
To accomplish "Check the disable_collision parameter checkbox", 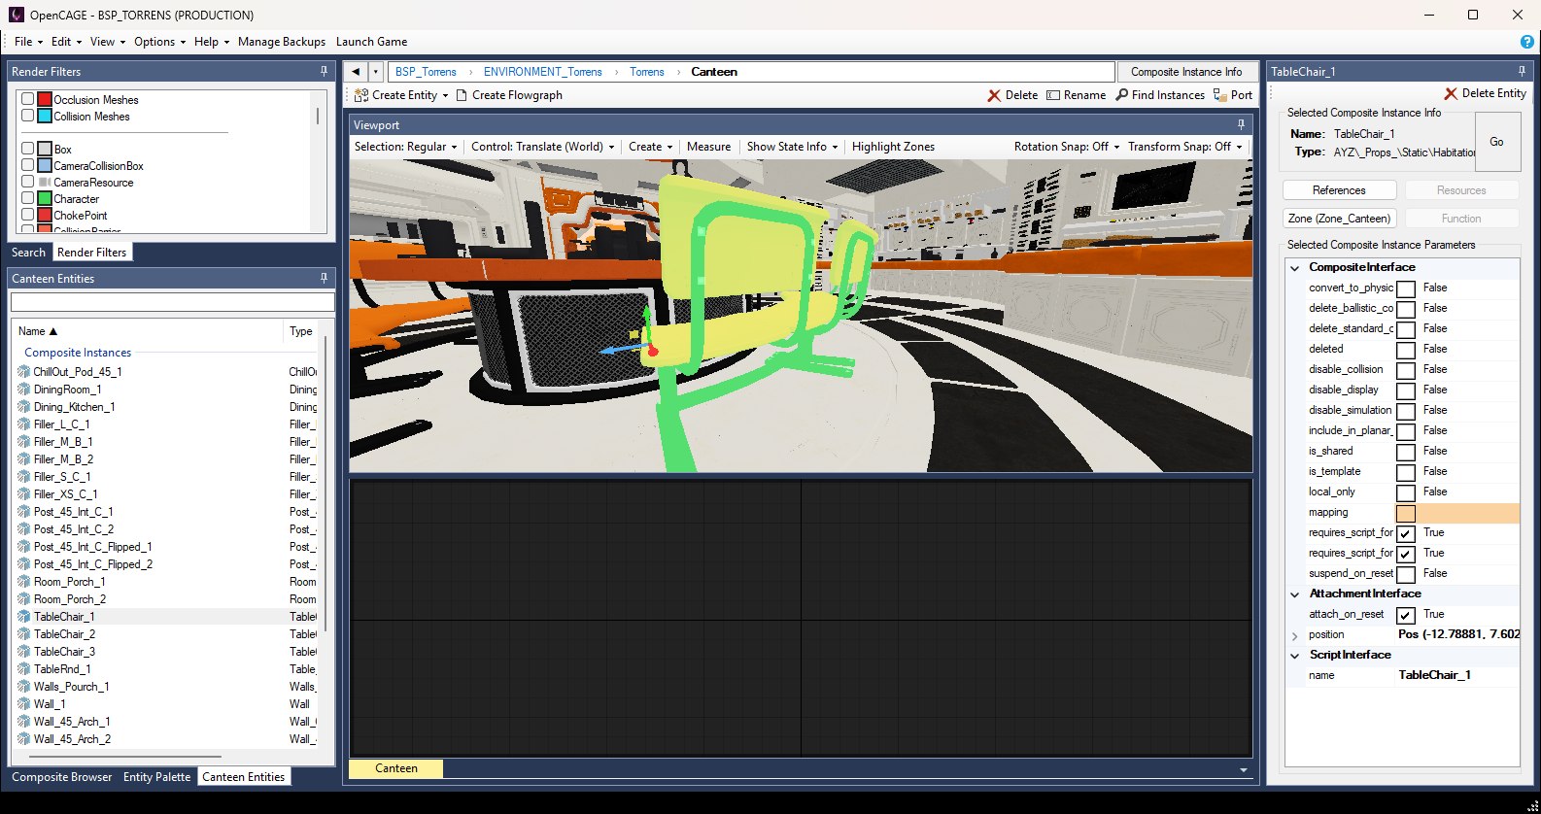I will [1405, 370].
